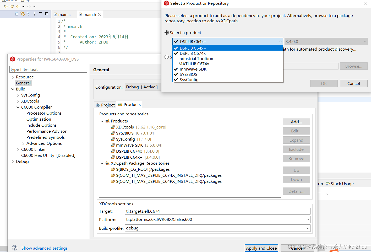Select the mmWave SDK product icon
Image resolution: width=371 pixels, height=252 pixels.
113,145
